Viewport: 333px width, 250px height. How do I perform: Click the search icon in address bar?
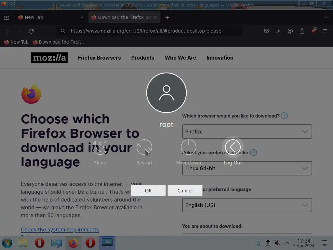pyautogui.click(x=63, y=31)
